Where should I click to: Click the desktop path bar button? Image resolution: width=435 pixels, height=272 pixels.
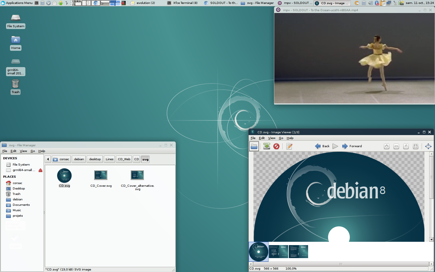[95, 159]
